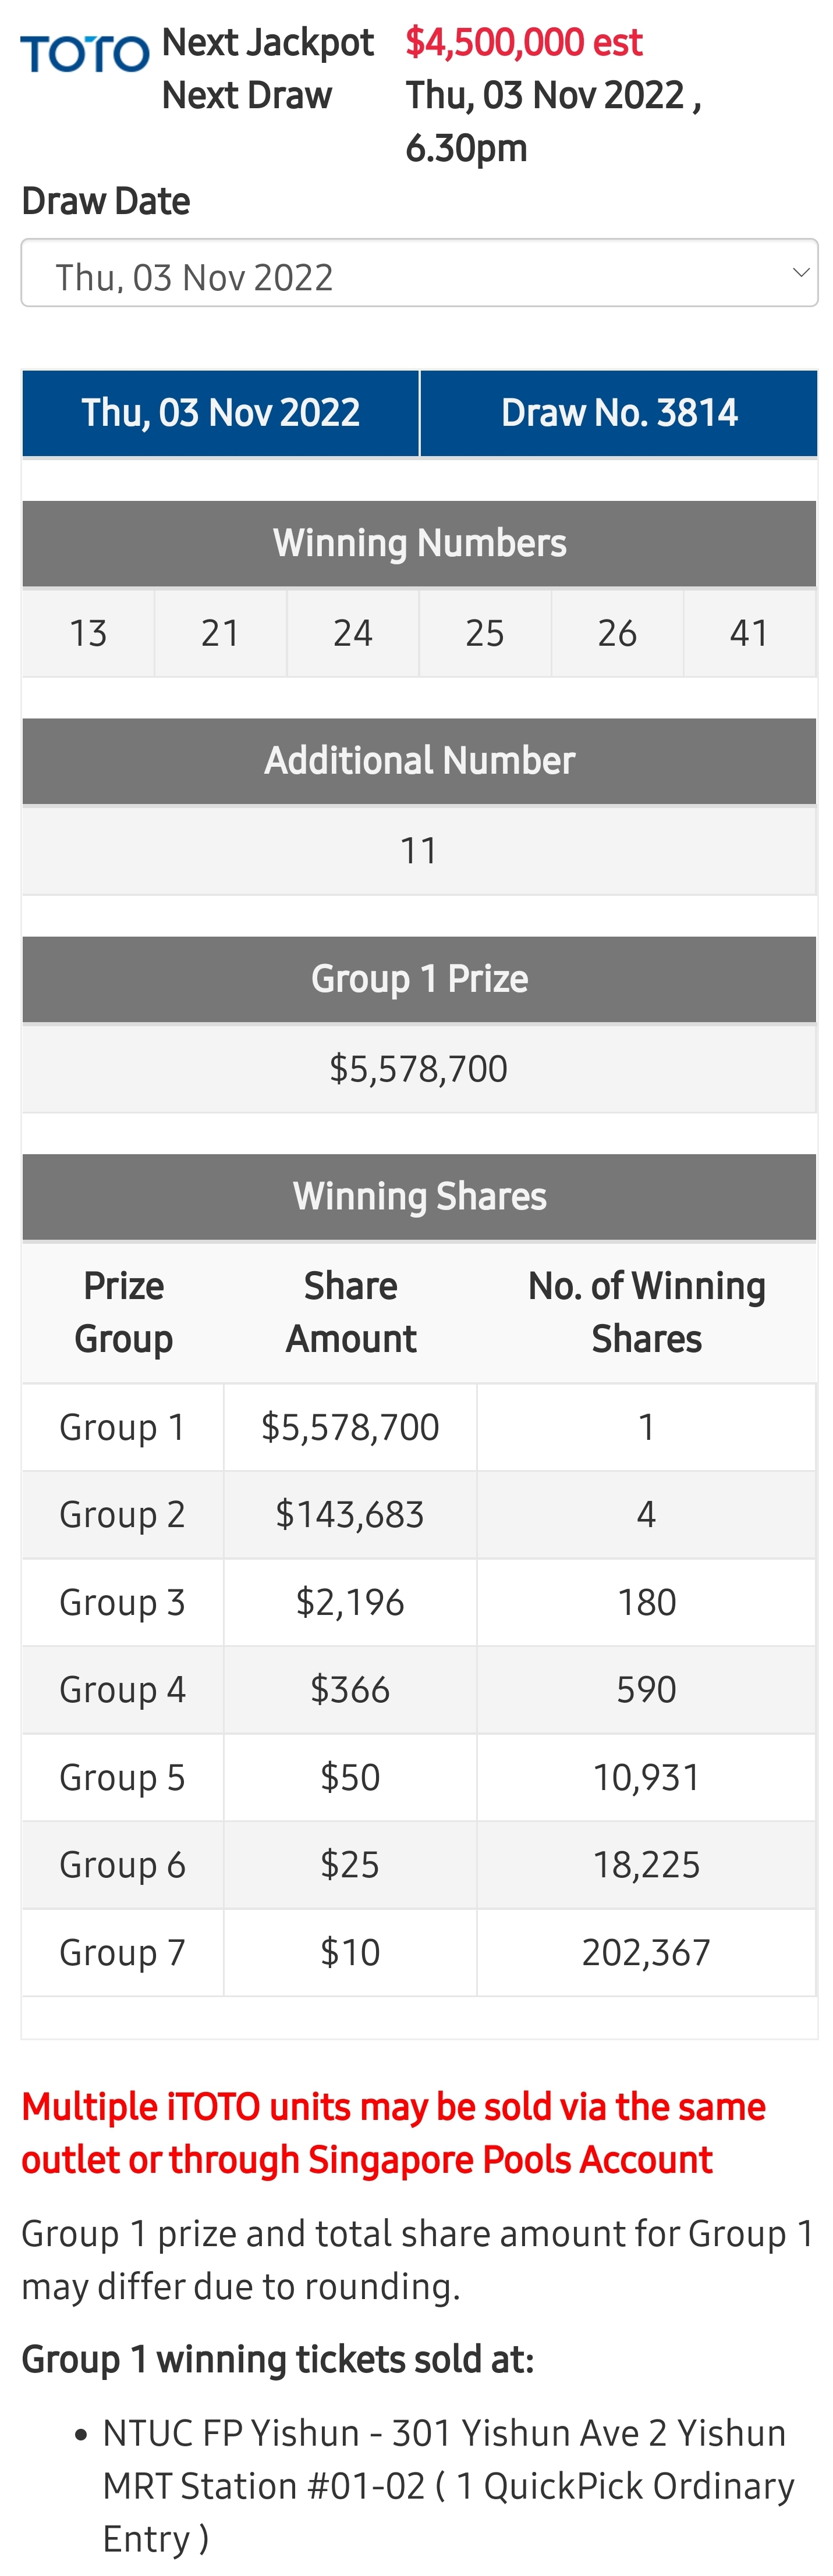833x2576 pixels.
Task: Click the dropdown chevron arrow
Action: [x=800, y=273]
